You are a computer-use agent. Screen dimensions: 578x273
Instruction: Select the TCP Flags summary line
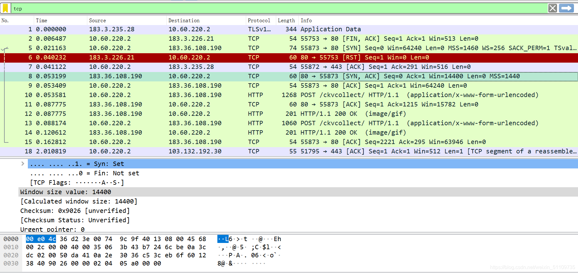click(77, 183)
